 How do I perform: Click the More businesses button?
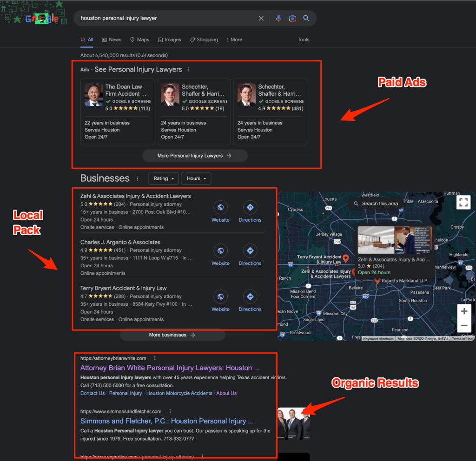coord(172,335)
